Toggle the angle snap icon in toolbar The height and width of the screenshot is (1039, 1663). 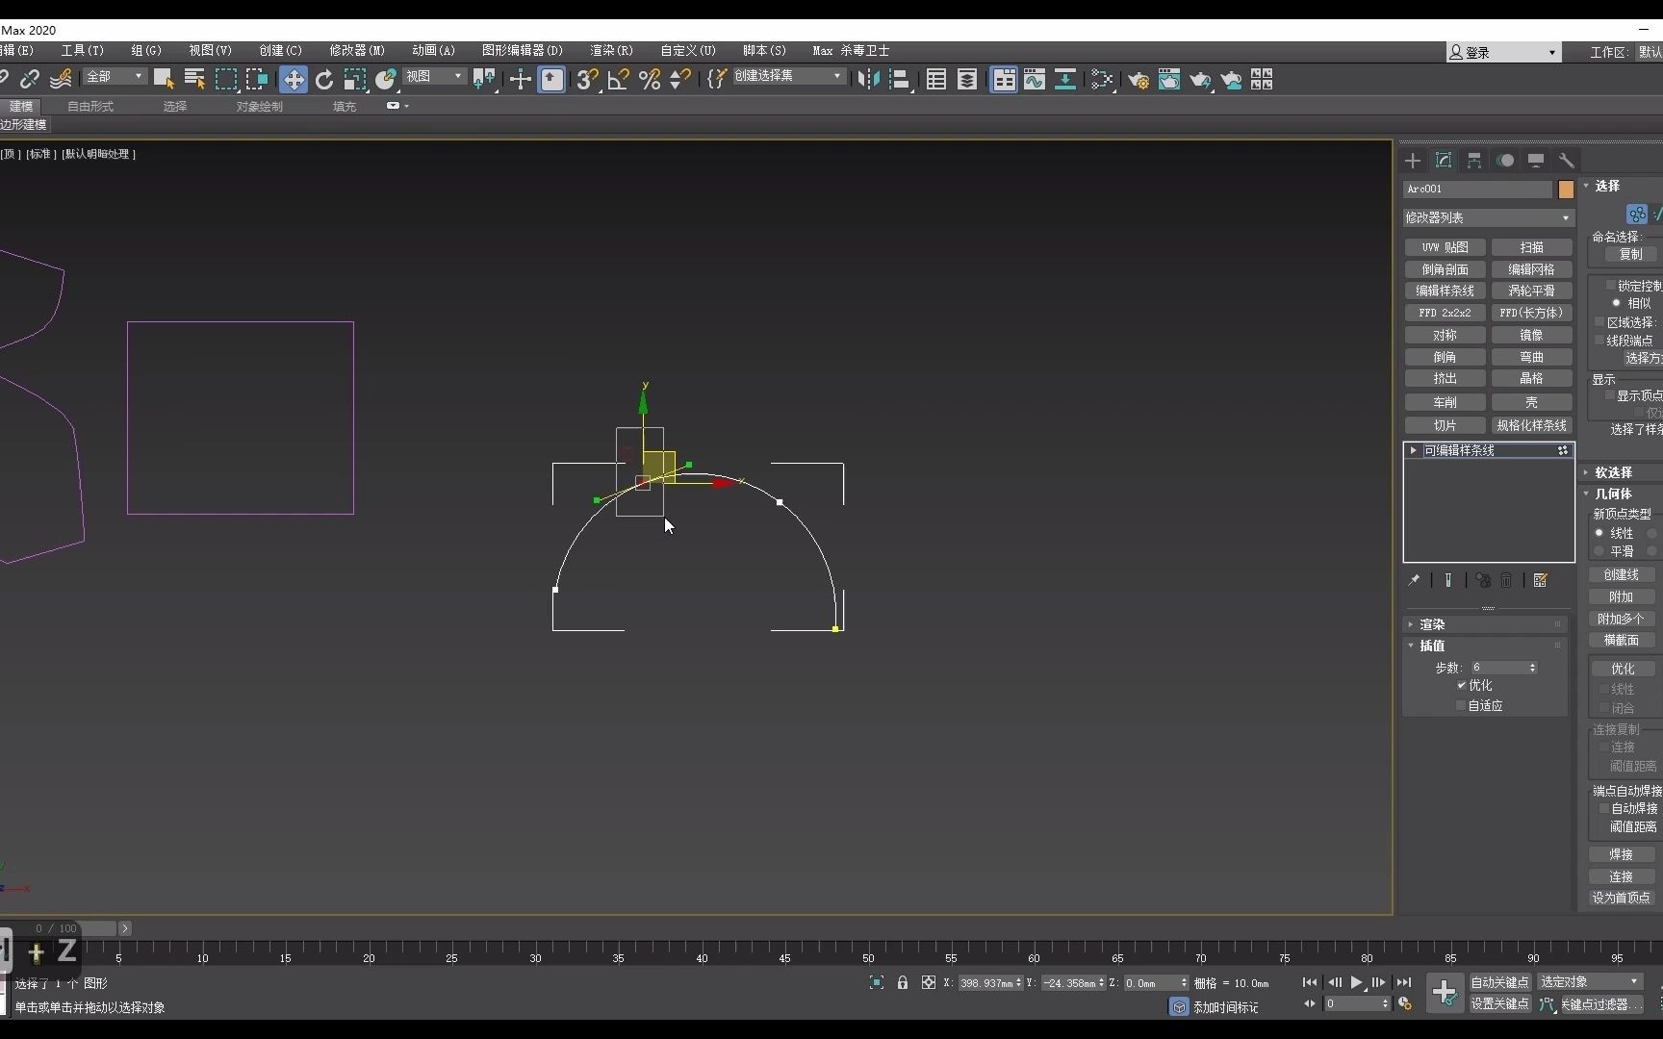pos(619,79)
